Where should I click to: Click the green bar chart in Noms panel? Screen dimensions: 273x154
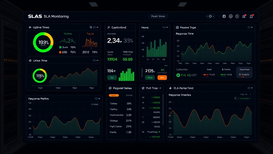pyautogui.click(x=156, y=48)
